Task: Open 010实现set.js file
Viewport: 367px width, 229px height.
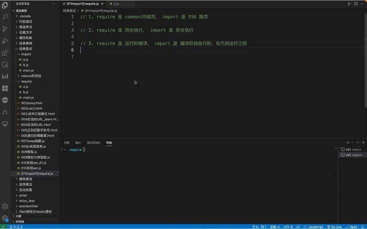Action: coord(35,168)
